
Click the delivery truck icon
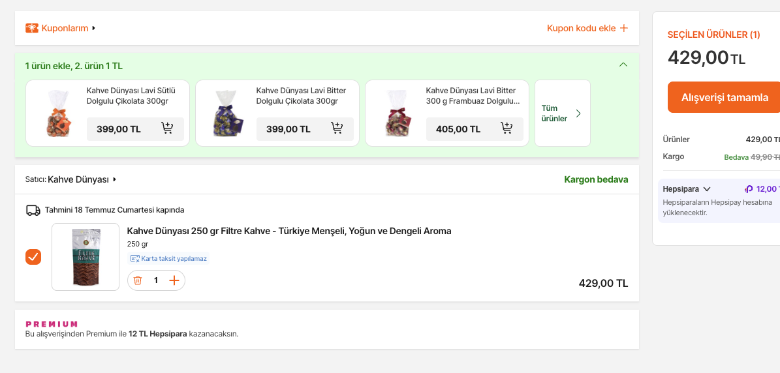point(33,210)
